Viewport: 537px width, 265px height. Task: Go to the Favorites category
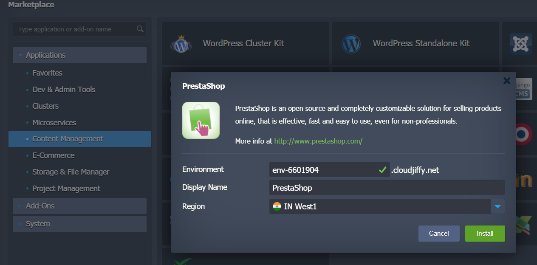47,73
